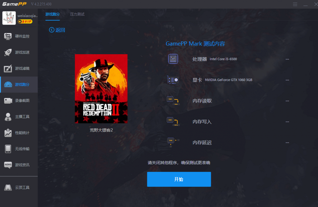Click the SVIP membership badge

25,21
